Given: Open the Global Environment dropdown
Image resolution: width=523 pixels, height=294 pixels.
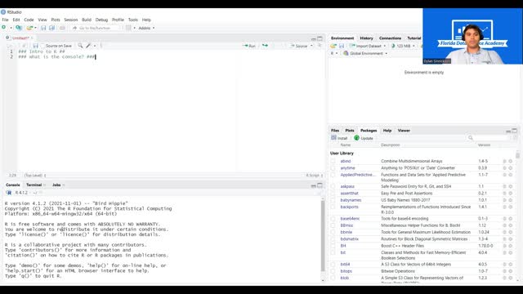Looking at the screenshot, I should coord(365,53).
